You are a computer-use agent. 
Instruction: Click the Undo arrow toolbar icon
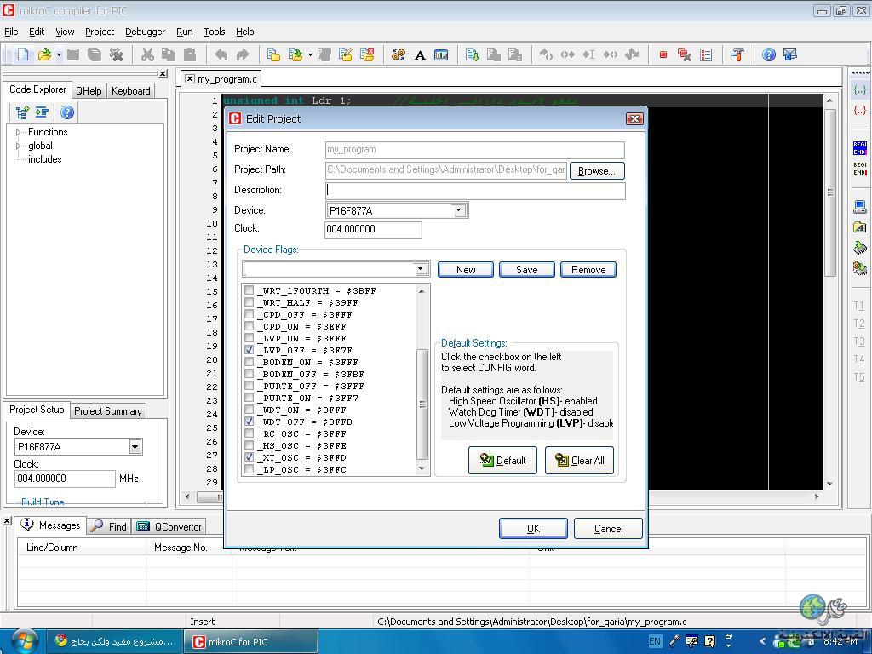(221, 54)
